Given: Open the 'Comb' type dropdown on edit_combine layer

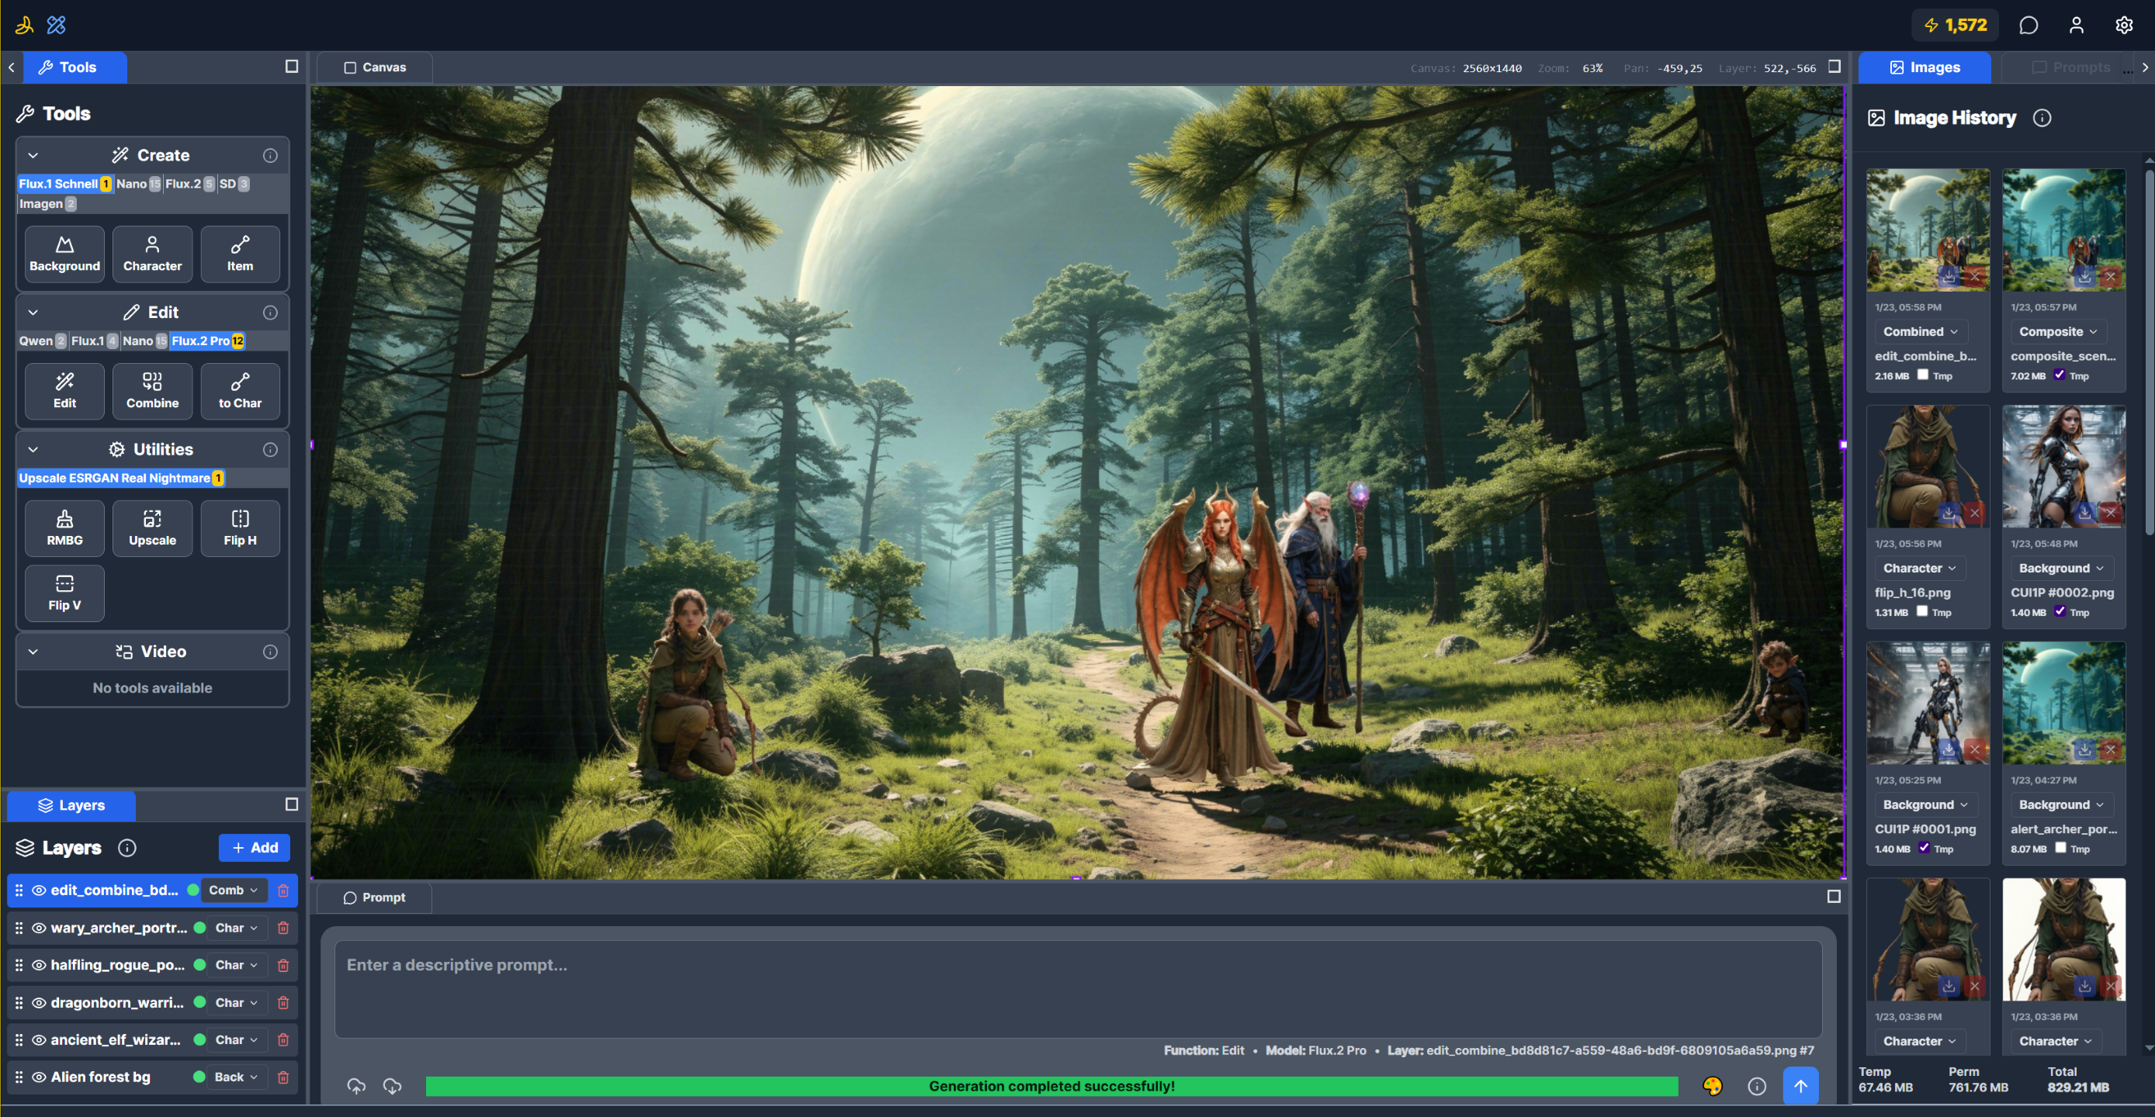Looking at the screenshot, I should tap(234, 890).
